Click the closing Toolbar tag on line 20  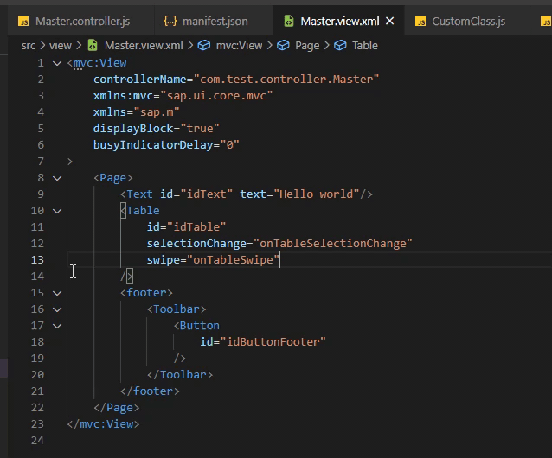(180, 375)
